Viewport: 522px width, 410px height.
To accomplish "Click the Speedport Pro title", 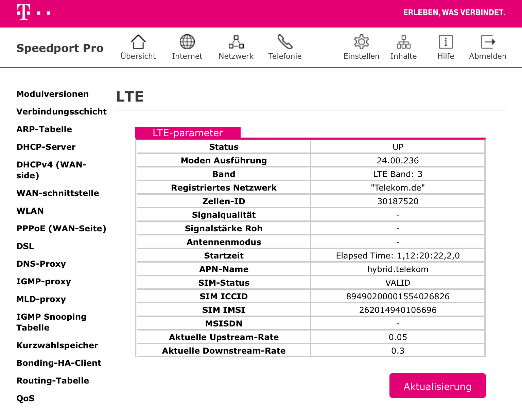I will click(x=60, y=48).
